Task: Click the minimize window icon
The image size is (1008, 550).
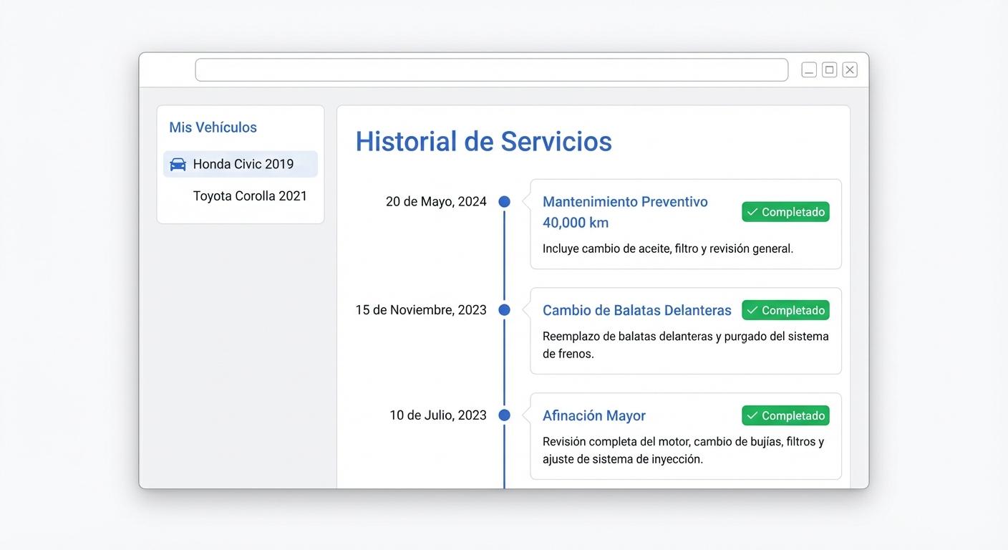Action: [x=808, y=69]
